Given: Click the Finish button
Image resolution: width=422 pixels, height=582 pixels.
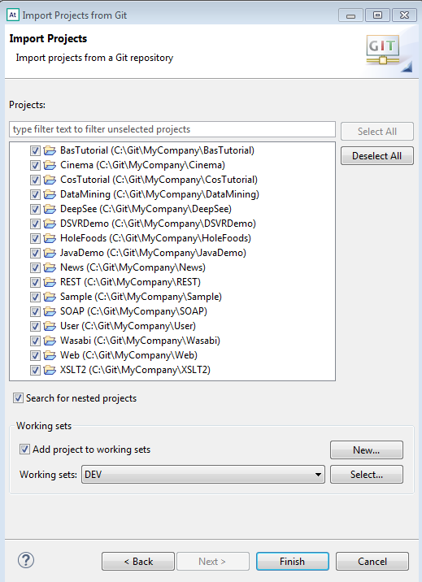Looking at the screenshot, I should (x=293, y=561).
